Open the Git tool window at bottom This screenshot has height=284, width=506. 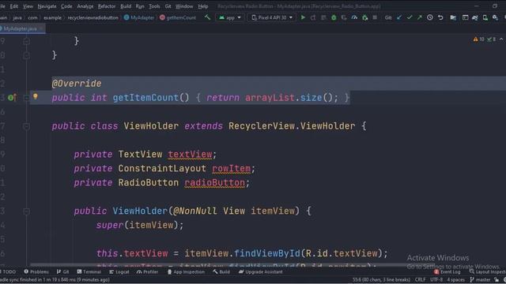point(63,271)
